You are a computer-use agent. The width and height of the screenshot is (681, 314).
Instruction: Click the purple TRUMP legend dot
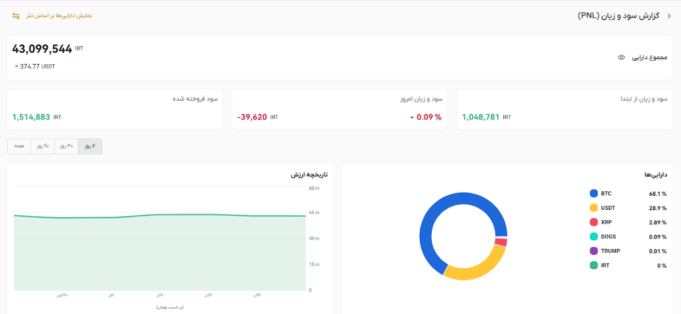click(x=593, y=251)
